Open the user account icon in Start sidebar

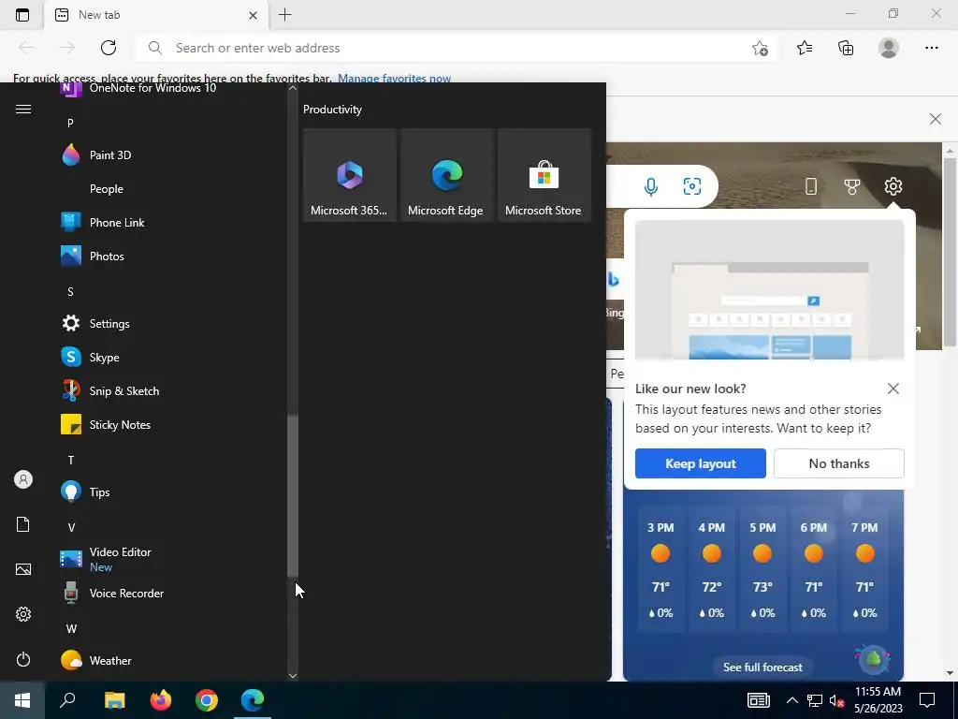click(x=23, y=479)
